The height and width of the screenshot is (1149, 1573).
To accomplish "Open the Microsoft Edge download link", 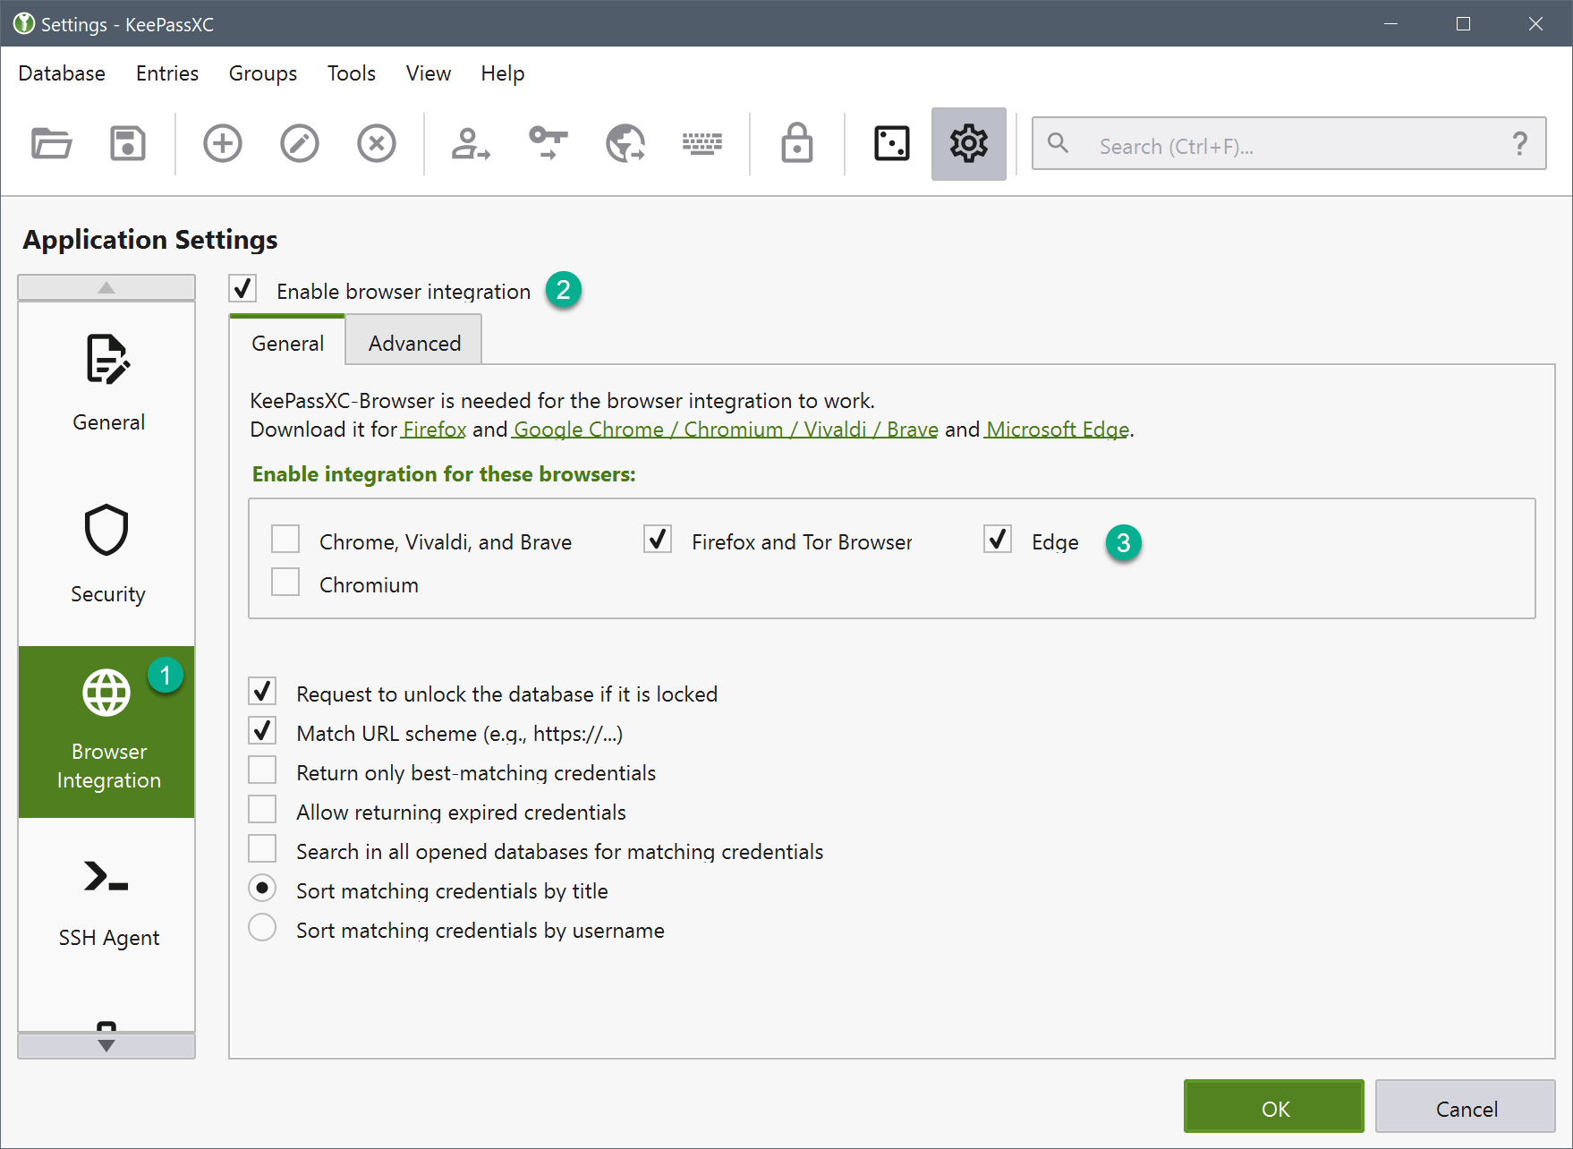I will coord(1058,430).
